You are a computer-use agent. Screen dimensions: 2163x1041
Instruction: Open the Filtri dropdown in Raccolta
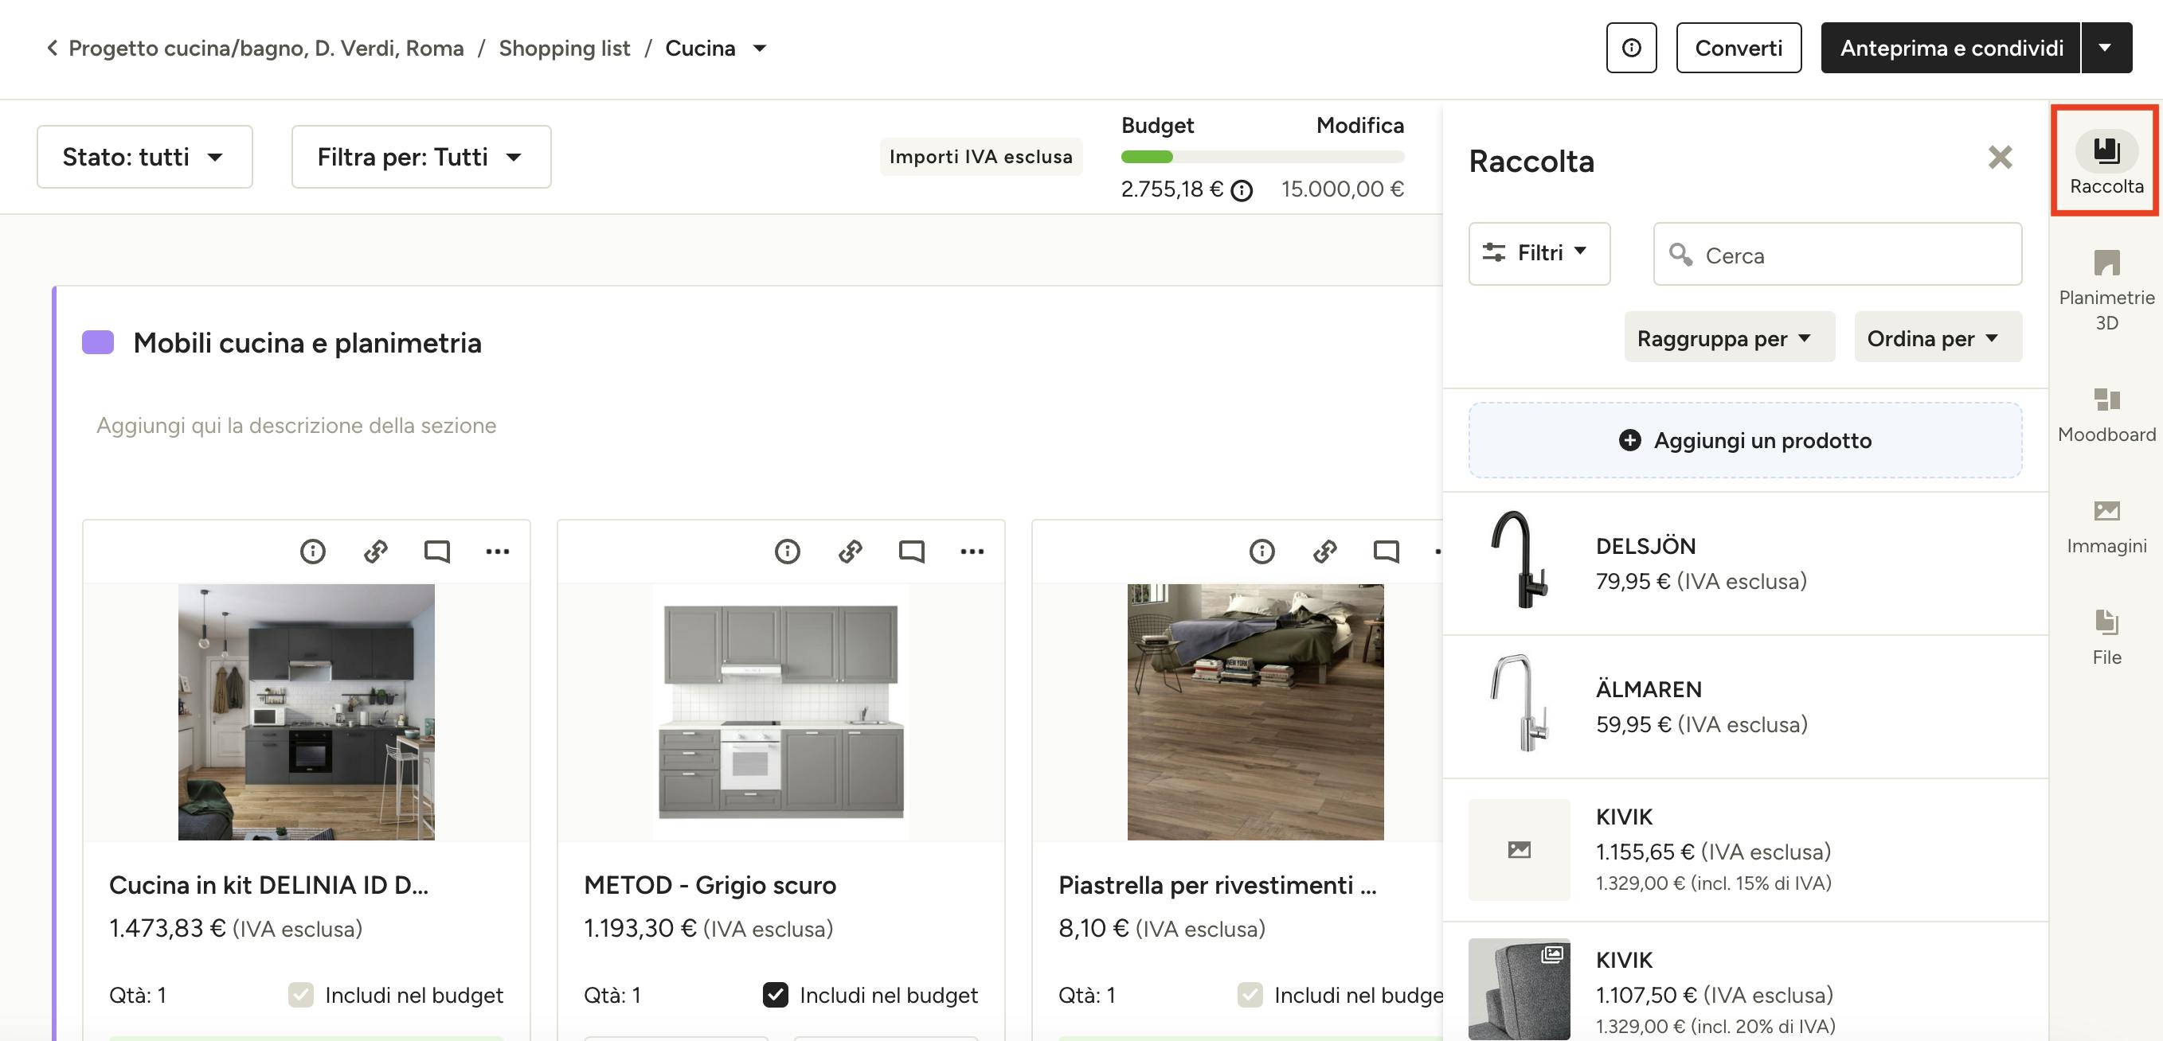coord(1539,253)
